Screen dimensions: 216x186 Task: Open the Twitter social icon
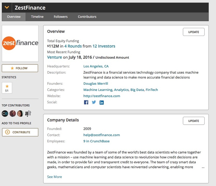94,102
